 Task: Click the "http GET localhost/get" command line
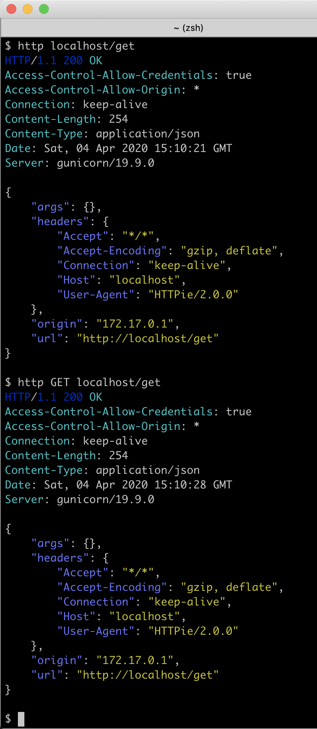(x=89, y=382)
